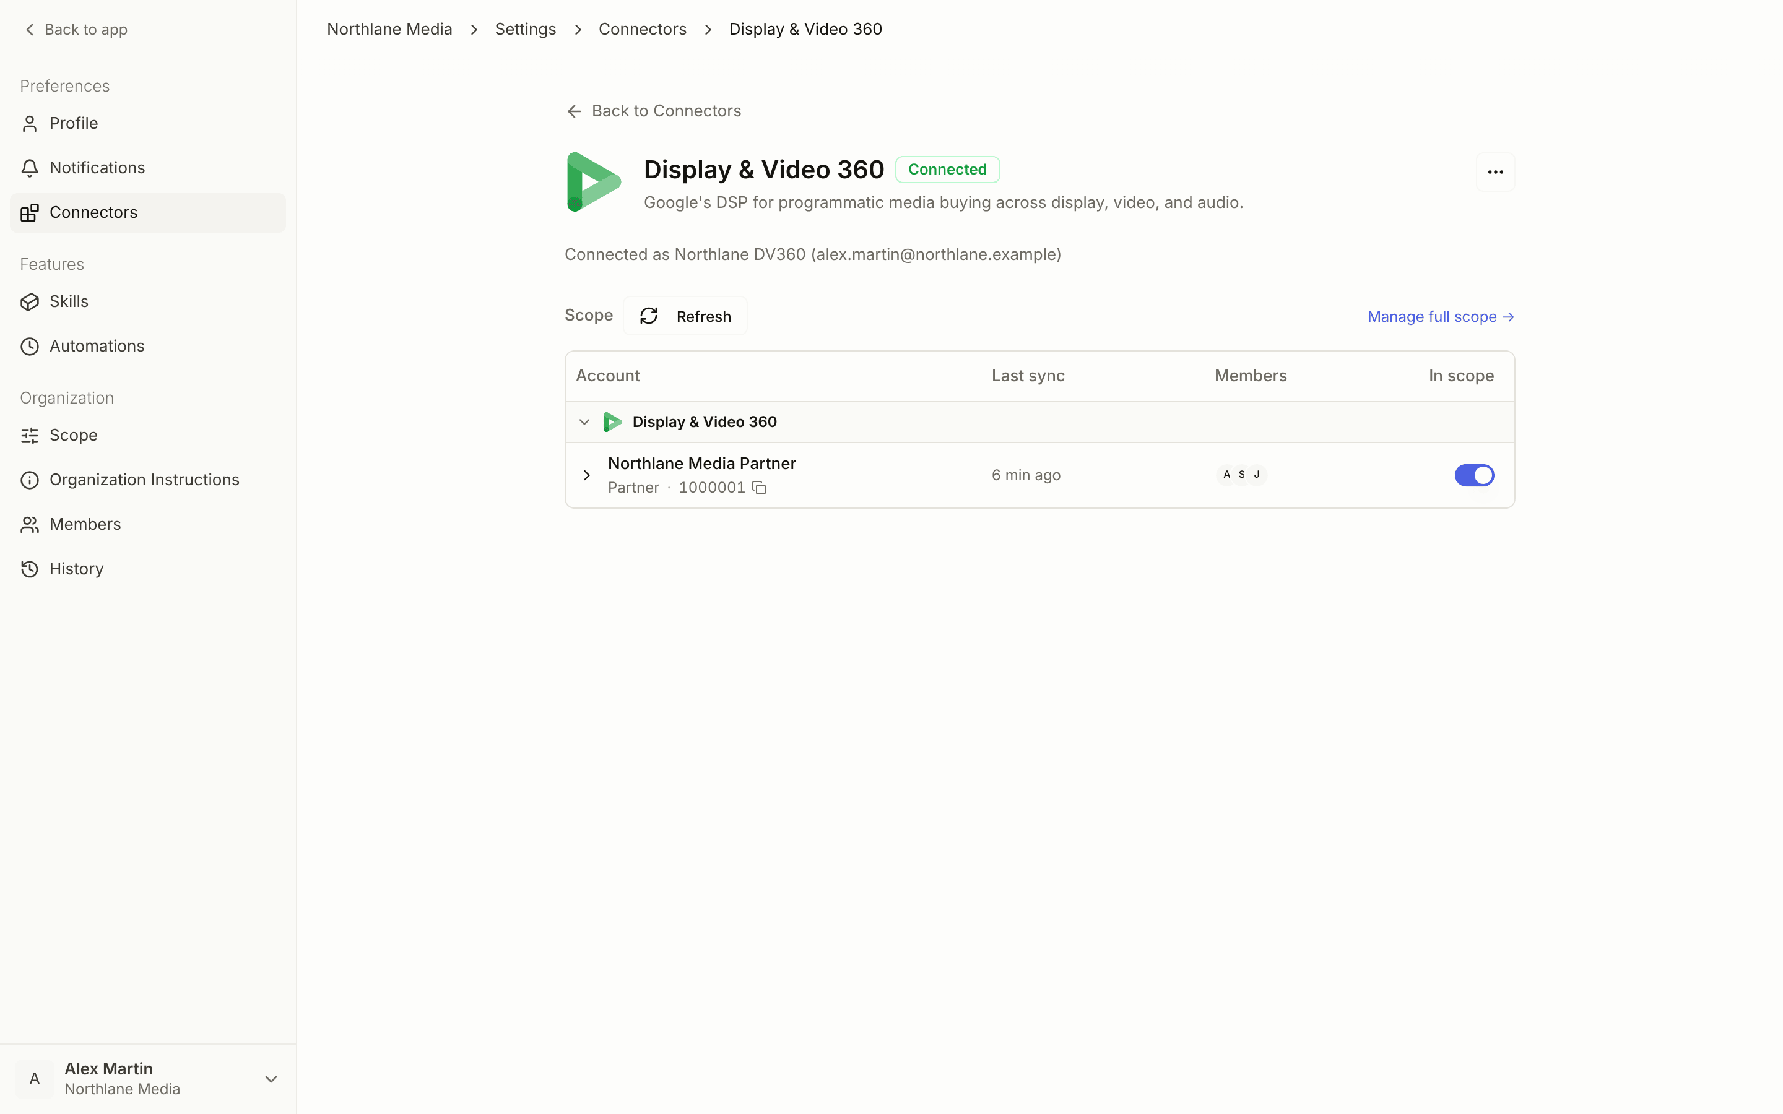This screenshot has height=1114, width=1783.
Task: Go Back to Connectors
Action: click(654, 111)
